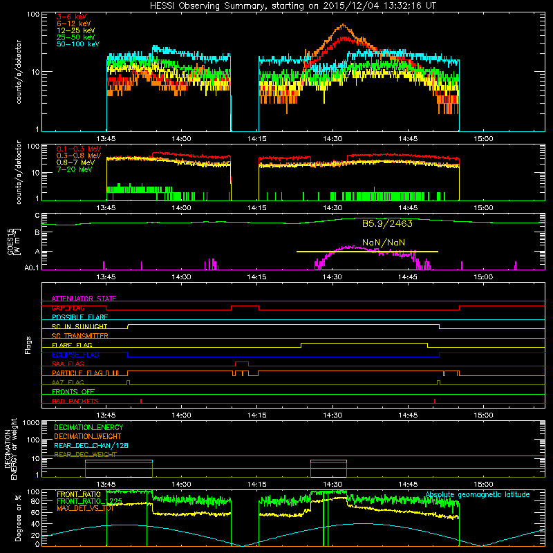Select the FLARE_FLAG label

click(72, 345)
